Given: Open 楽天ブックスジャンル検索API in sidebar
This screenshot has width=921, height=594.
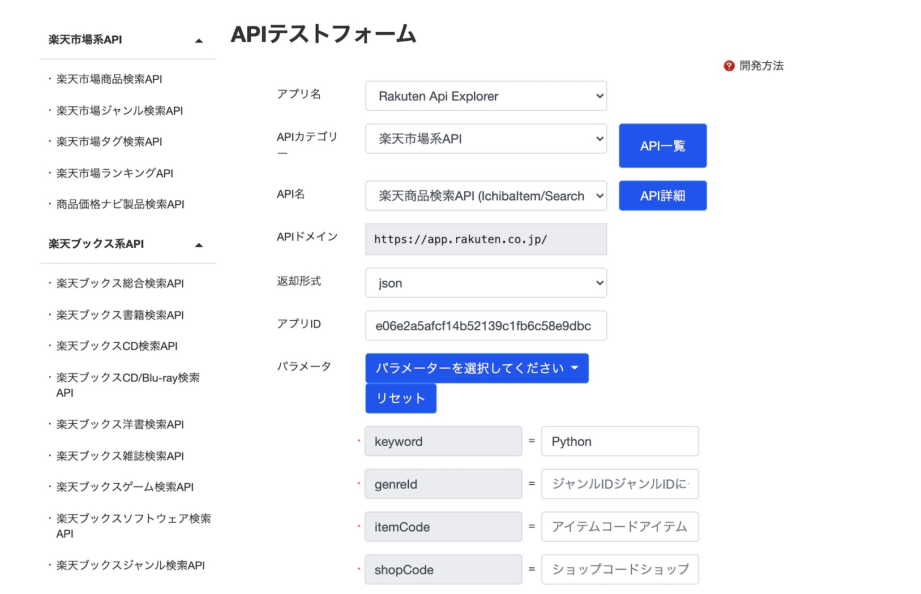Looking at the screenshot, I should tap(130, 565).
